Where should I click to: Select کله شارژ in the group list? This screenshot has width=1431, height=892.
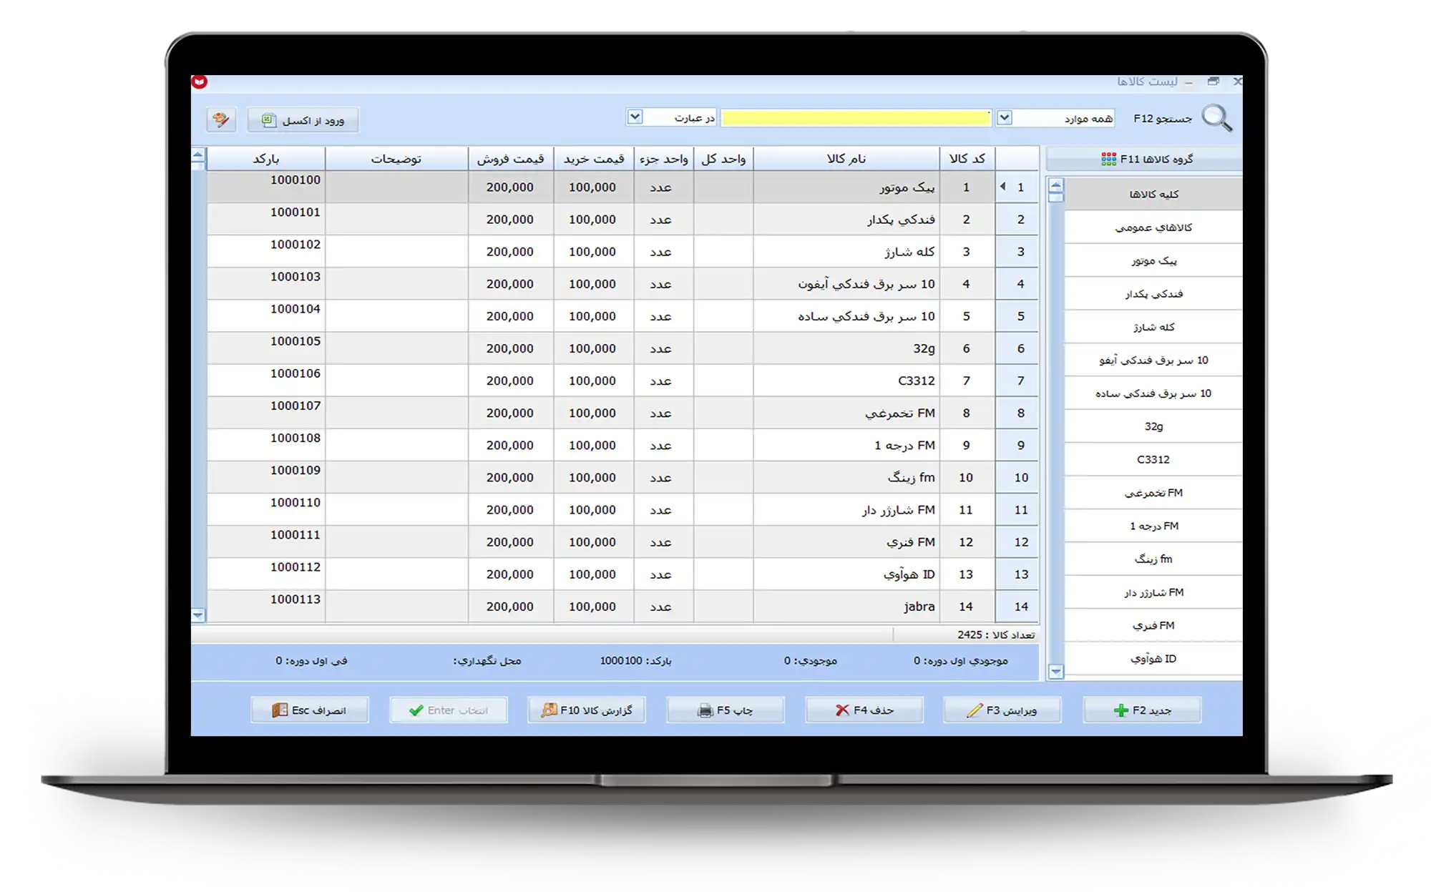1153,327
